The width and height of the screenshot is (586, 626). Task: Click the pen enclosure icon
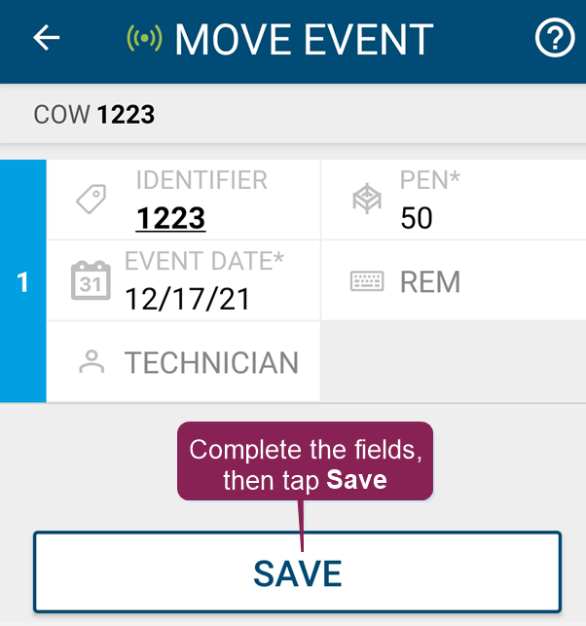tap(366, 200)
